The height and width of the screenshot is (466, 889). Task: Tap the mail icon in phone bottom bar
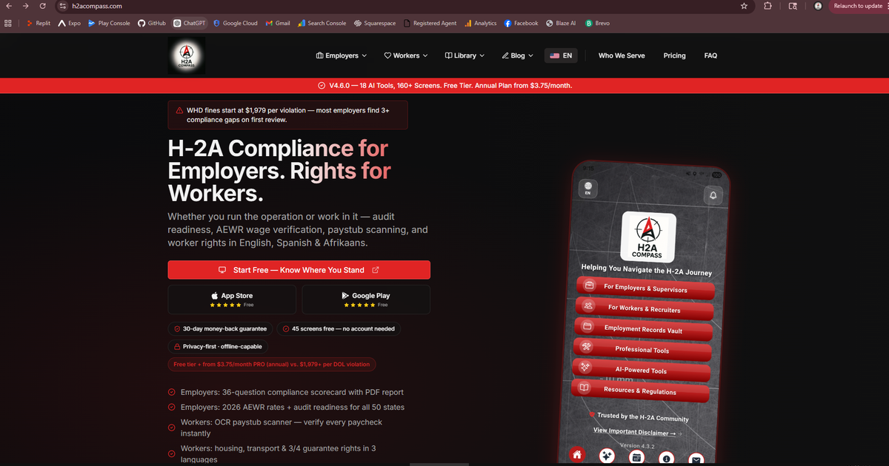tap(696, 459)
